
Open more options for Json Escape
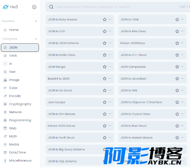[x=110, y=102]
